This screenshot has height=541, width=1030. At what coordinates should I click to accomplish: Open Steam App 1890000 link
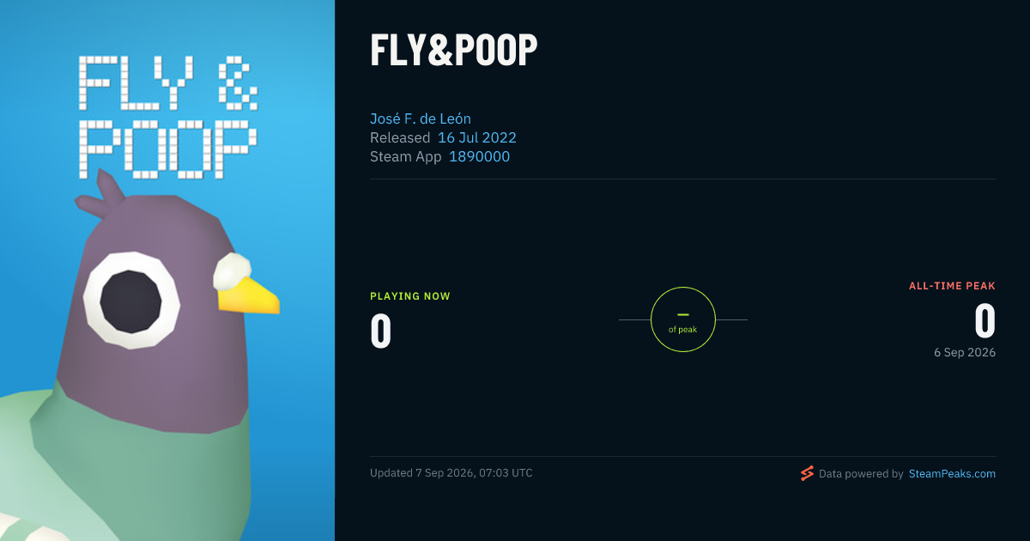[x=479, y=156]
